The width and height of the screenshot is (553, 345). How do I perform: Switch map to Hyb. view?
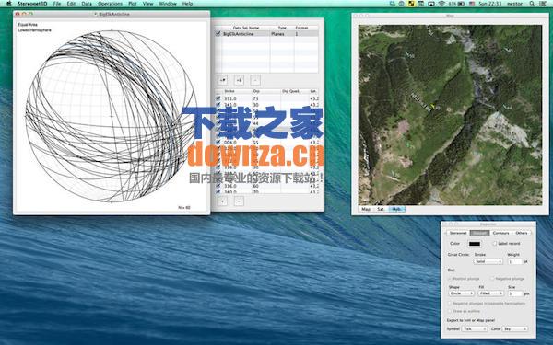(396, 209)
